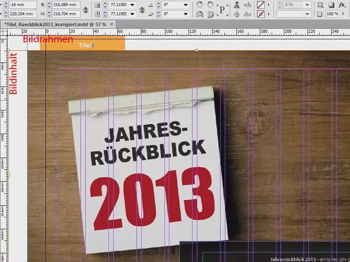Screen dimensions: 350x262
Task: Click the width B stepper arrows
Action: [x=49, y=5]
